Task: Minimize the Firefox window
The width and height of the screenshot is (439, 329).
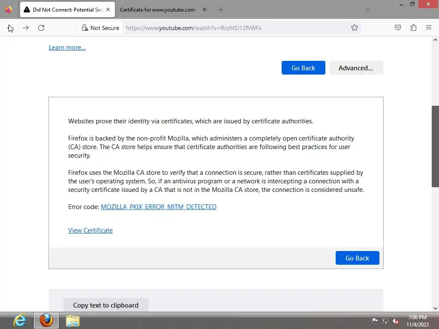Action: pos(401,4)
